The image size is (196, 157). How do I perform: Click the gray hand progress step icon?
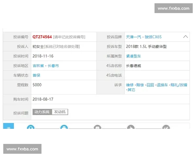tap(131, 127)
